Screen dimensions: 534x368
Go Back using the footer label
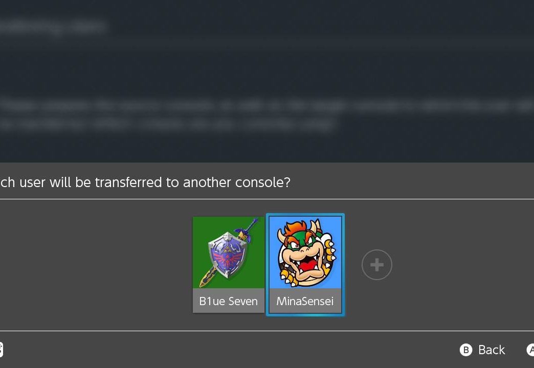(x=492, y=350)
